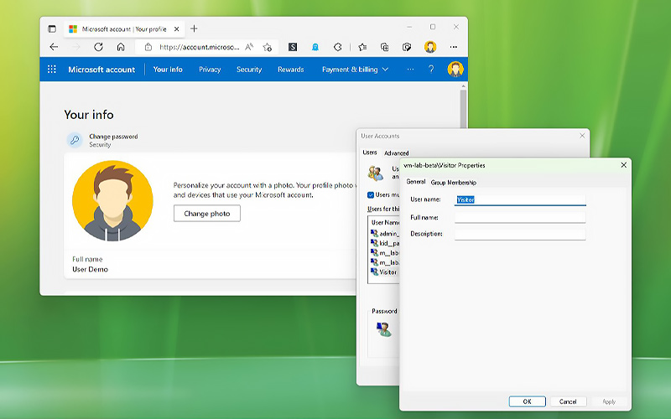Click the S extension icon in Edge toolbar
671x419 pixels.
pos(293,47)
